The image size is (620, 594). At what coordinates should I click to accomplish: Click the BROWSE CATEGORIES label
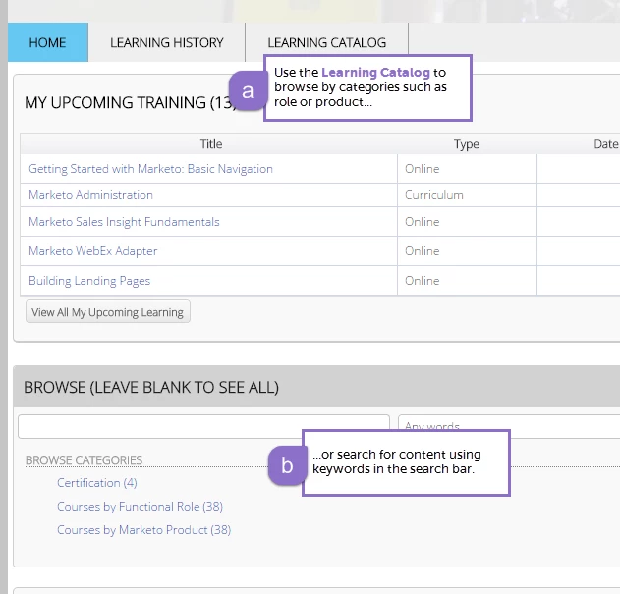coord(84,460)
